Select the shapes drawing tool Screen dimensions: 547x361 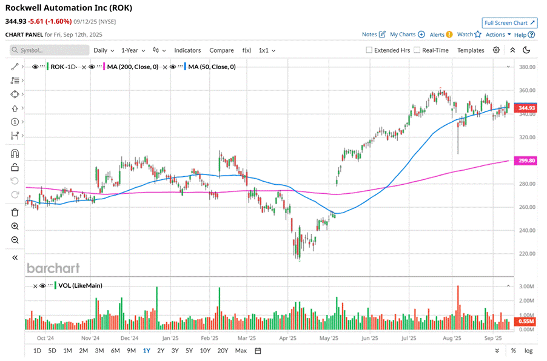(15, 94)
